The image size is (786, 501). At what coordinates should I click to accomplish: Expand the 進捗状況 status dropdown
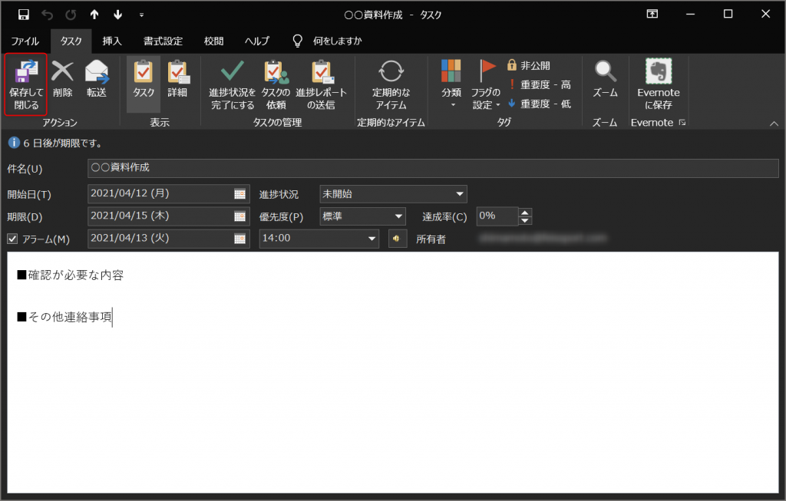pos(460,194)
